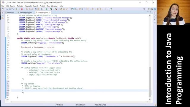This screenshot has width=190, height=107.
Task: Click the LOGGER.entering code line
Action: pyautogui.click(x=42, y=43)
